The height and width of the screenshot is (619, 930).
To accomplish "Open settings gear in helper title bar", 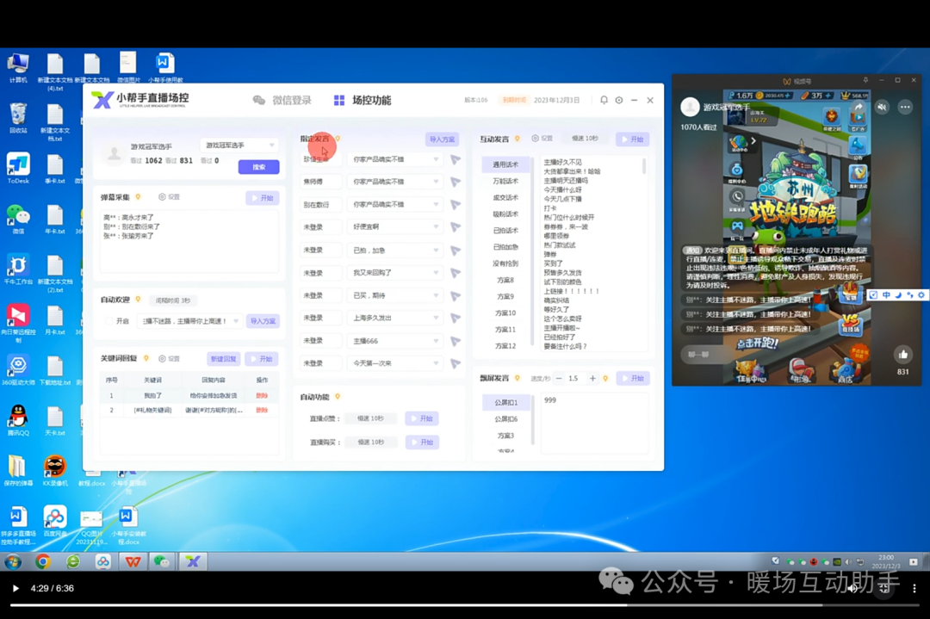I will coord(618,101).
